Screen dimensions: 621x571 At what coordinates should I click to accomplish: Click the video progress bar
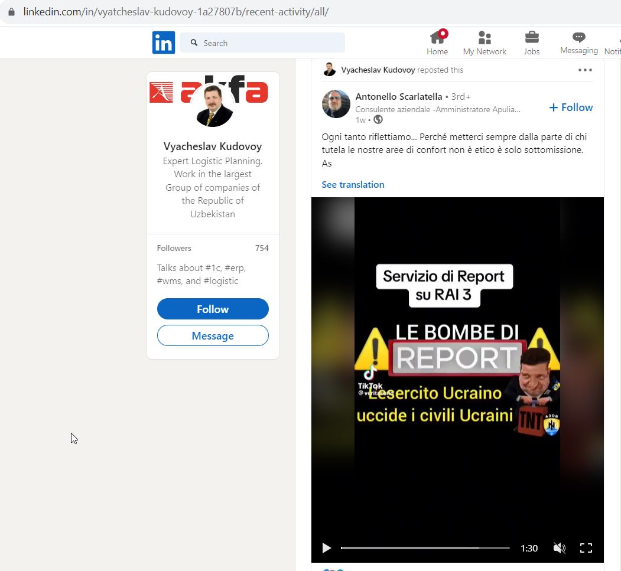(x=425, y=548)
